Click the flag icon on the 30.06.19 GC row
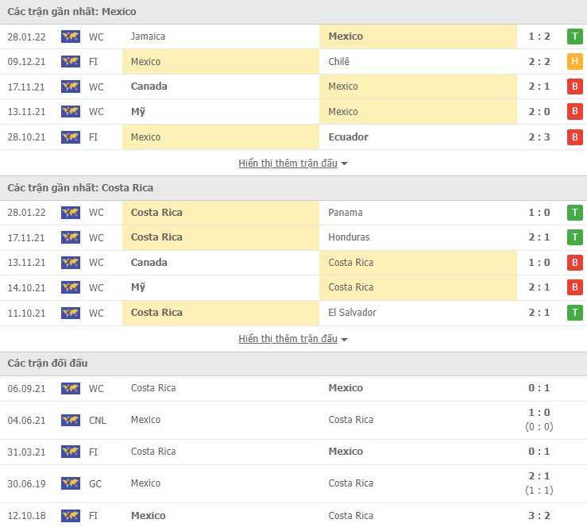 71,483
